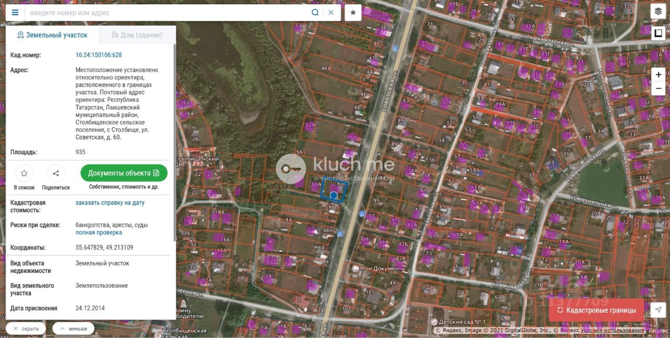This screenshot has height=338, width=670.
Task: Clear the search field with the X
Action: [331, 13]
